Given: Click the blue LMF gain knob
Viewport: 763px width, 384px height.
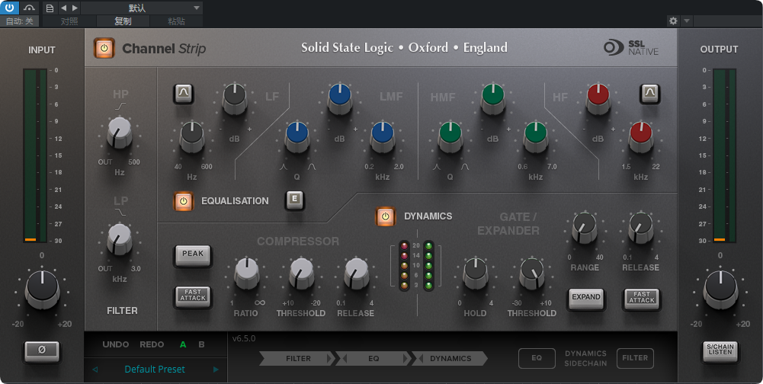Looking at the screenshot, I should [x=340, y=98].
